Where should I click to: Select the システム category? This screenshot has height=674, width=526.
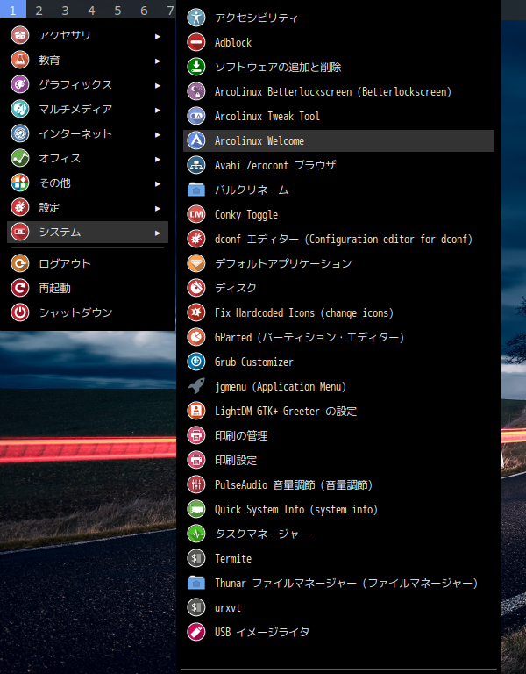click(x=88, y=232)
